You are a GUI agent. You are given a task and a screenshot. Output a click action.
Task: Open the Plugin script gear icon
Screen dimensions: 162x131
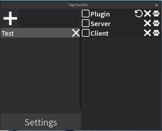(x=156, y=14)
